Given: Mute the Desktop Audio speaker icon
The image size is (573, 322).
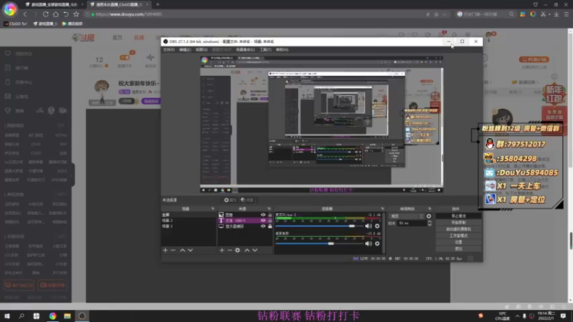Looking at the screenshot, I should pyautogui.click(x=368, y=243).
